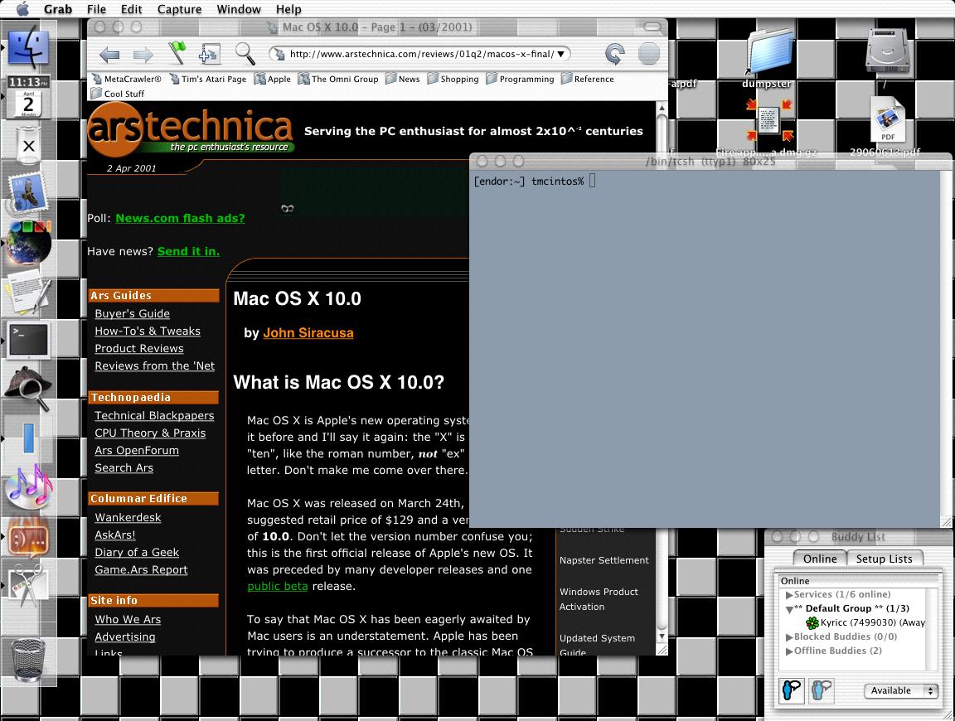Launch Sherlock detective hat icon in Dock
Screen dimensions: 955x721
(x=29, y=388)
